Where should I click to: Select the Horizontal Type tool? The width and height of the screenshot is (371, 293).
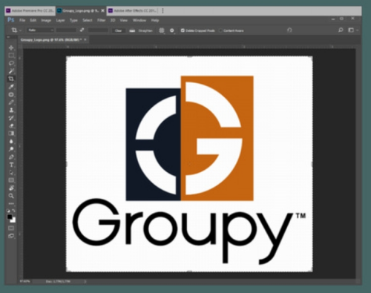click(x=11, y=165)
